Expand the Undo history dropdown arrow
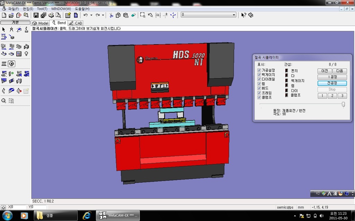Viewport: 355px width, 221px height. coord(91,15)
